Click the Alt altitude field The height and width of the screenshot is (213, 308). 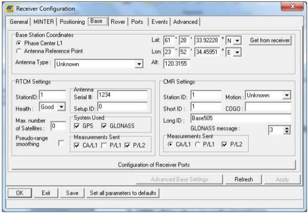(x=177, y=64)
